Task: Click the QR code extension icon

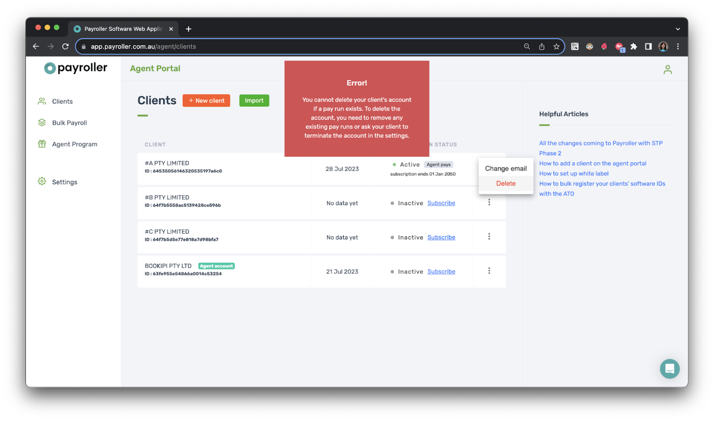Action: click(x=575, y=46)
